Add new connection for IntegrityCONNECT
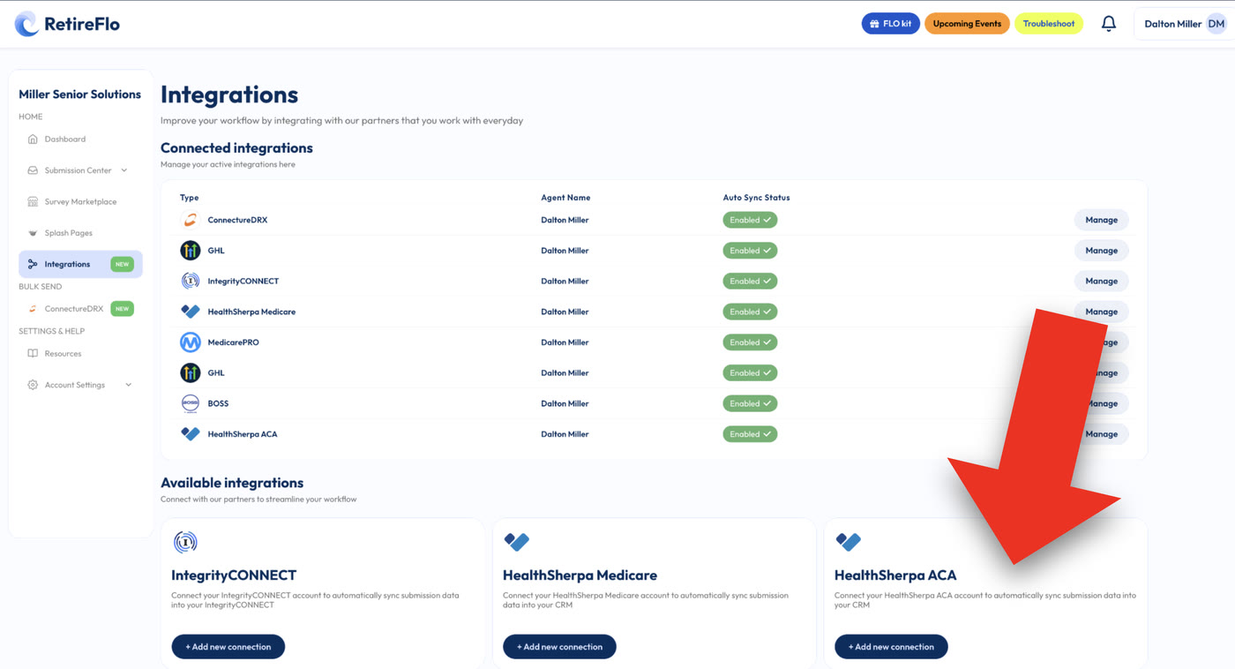This screenshot has width=1235, height=669. click(228, 647)
